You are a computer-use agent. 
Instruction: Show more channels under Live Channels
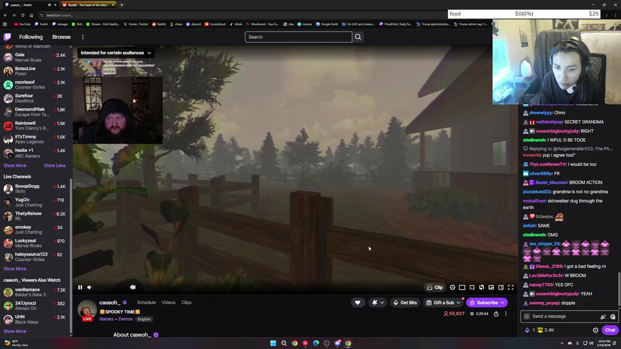pos(15,269)
